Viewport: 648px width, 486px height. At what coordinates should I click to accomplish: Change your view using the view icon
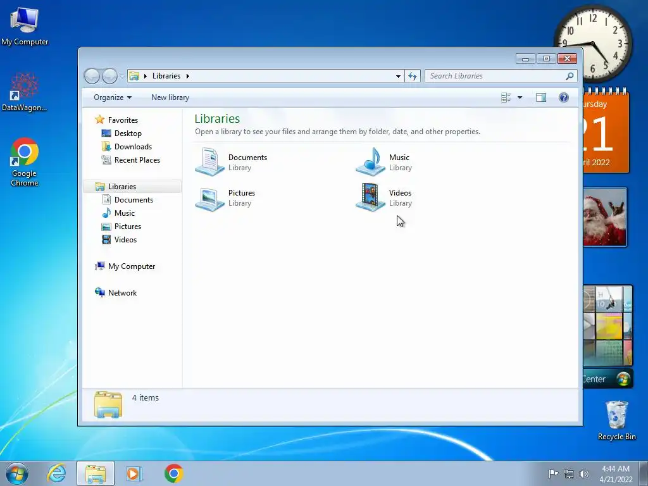[506, 97]
